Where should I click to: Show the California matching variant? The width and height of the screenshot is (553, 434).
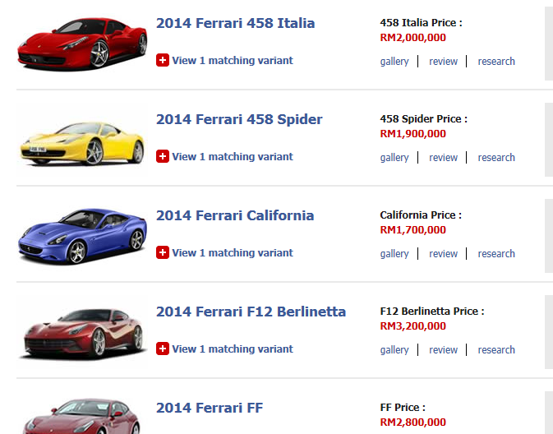tap(233, 252)
